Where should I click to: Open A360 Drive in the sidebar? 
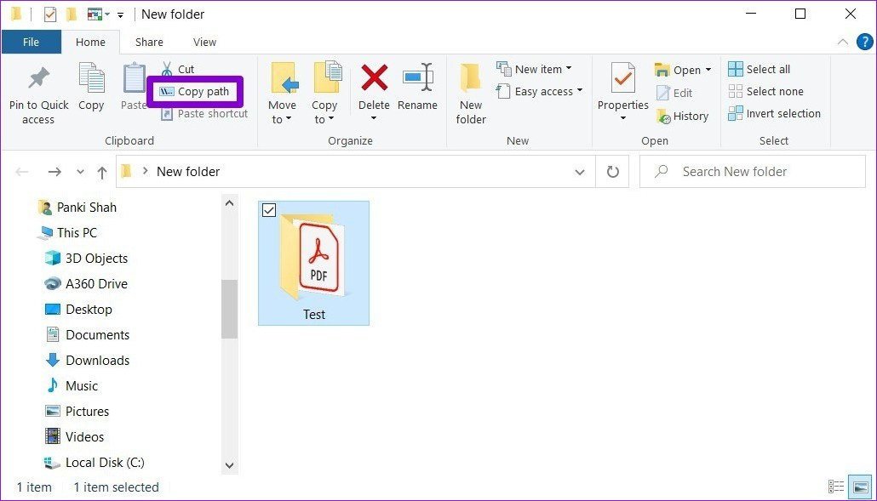point(86,284)
